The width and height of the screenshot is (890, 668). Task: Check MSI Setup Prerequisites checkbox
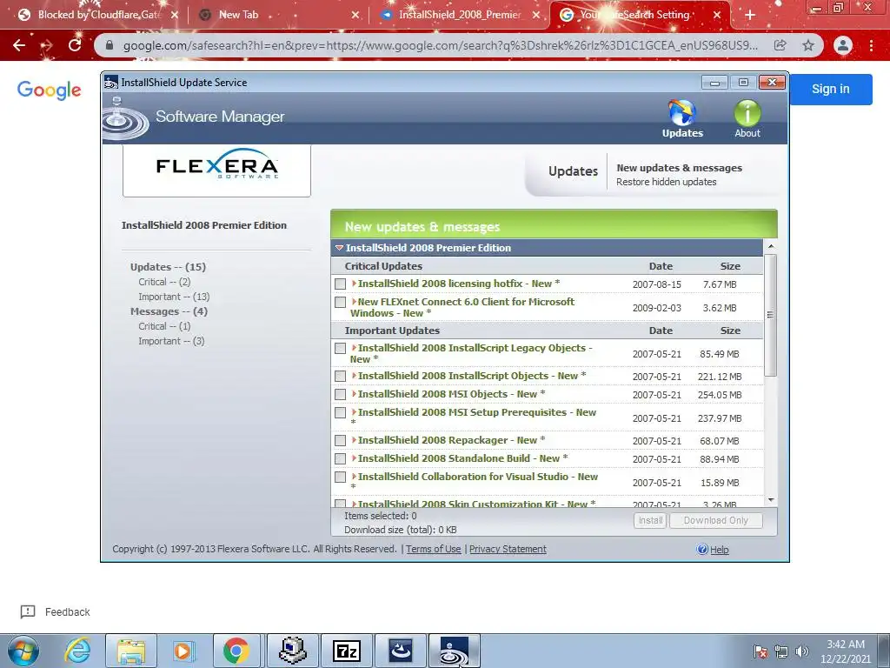pos(340,412)
